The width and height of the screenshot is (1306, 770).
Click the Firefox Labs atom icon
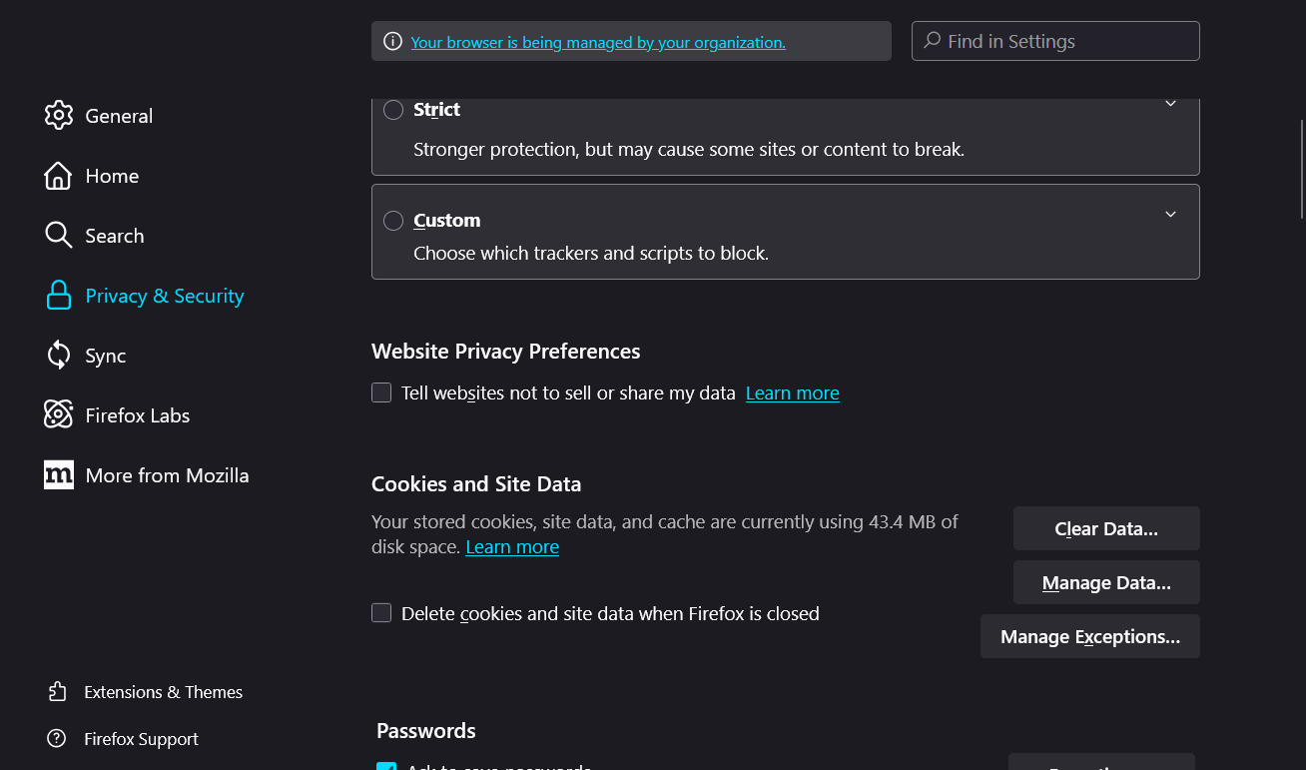point(59,414)
